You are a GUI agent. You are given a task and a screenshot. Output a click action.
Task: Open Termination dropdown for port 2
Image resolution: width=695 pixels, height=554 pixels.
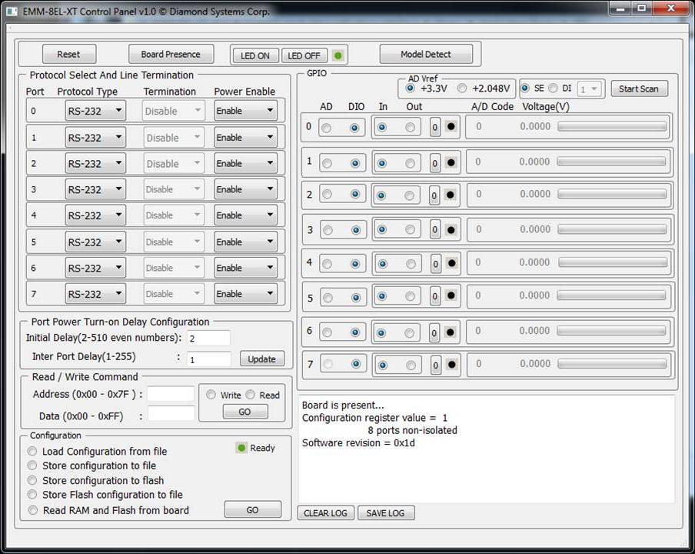pyautogui.click(x=174, y=163)
